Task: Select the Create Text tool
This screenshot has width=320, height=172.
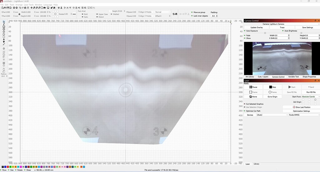Action: [x=4, y=39]
